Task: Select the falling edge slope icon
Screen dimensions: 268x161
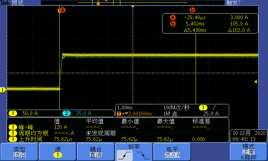Action: pyautogui.click(x=143, y=155)
